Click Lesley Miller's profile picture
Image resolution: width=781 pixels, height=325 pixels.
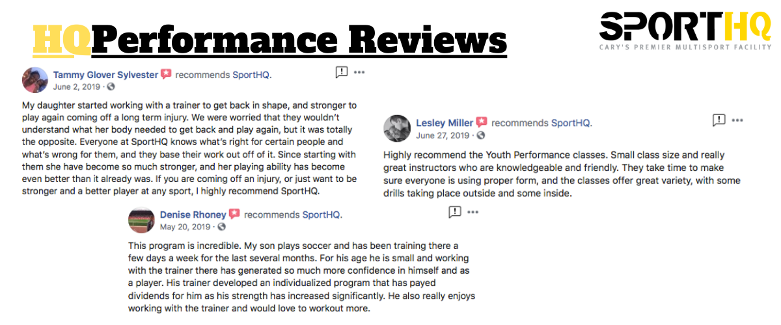[x=396, y=128]
